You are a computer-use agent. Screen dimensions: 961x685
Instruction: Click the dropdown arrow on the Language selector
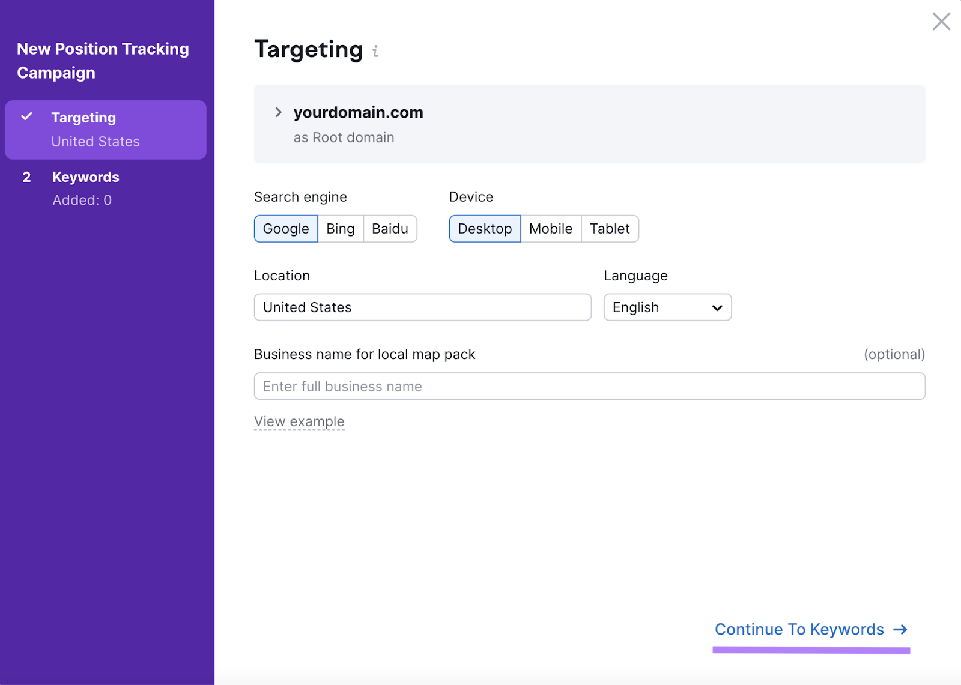[x=716, y=307]
